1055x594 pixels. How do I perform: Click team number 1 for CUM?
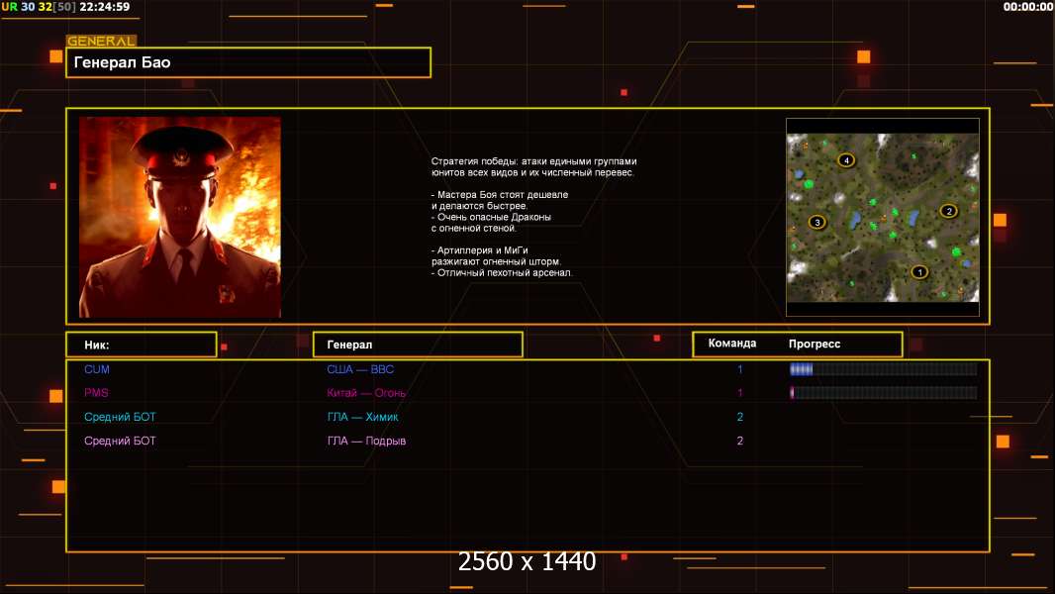740,369
